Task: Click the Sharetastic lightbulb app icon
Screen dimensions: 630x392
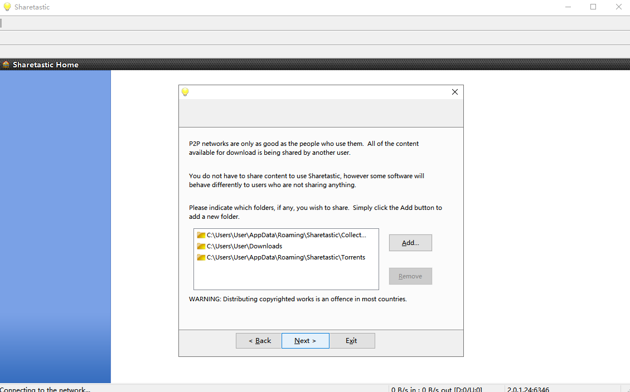Action: click(7, 7)
